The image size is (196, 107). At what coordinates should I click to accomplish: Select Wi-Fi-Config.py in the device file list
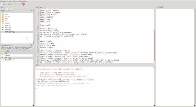17,32
